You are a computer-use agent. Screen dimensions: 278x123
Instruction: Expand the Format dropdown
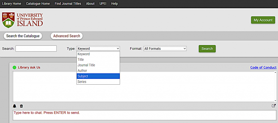(165, 49)
